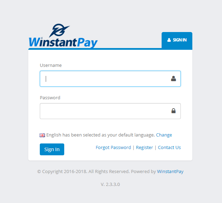Click the Copyright 2016-2018 footer text
This screenshot has height=203, width=222.
click(x=62, y=172)
